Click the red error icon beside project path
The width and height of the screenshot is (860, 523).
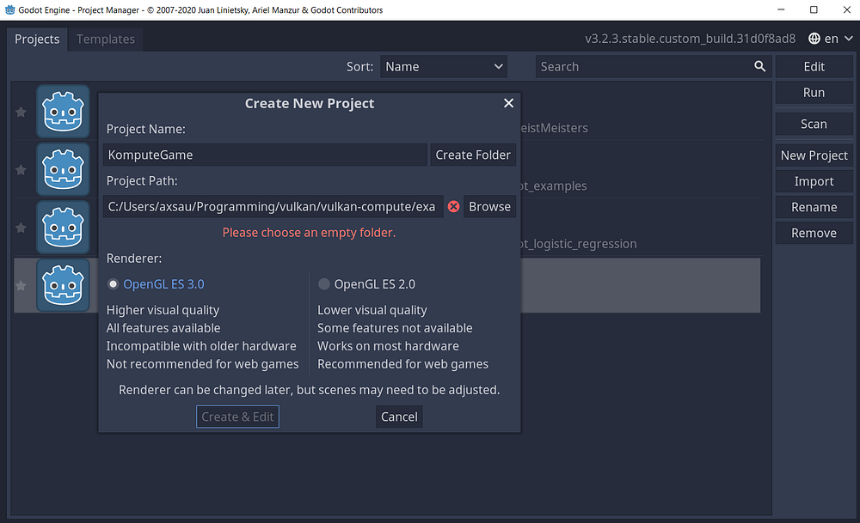[x=453, y=206]
